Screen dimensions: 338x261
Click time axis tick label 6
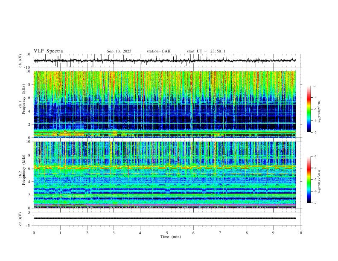click(193, 233)
